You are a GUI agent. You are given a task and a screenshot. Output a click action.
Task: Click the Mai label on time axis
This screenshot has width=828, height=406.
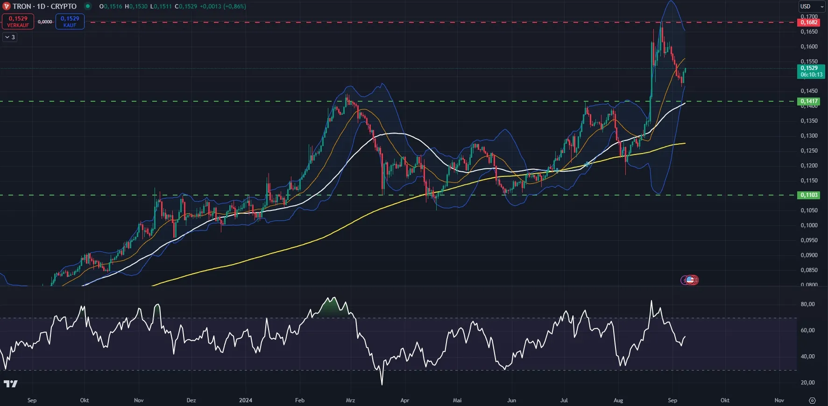pyautogui.click(x=457, y=400)
